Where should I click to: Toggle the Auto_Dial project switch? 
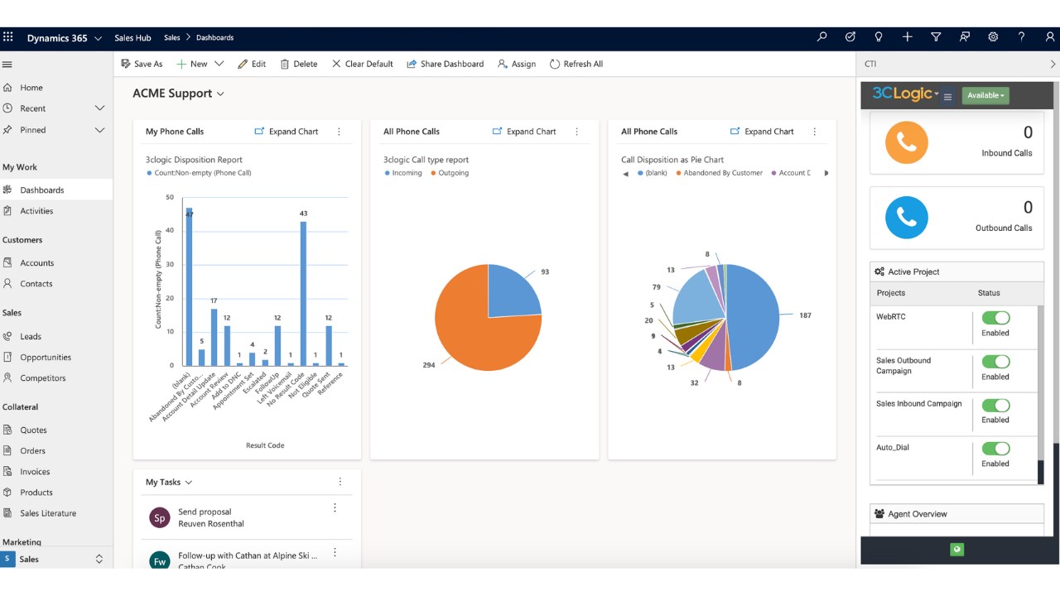pos(996,449)
